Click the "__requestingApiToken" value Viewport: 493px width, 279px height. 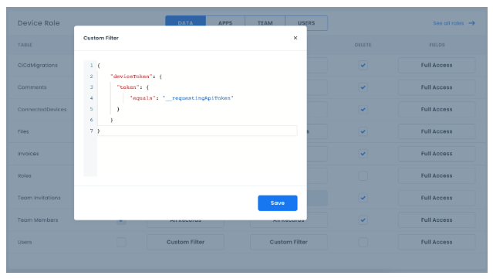[198, 98]
